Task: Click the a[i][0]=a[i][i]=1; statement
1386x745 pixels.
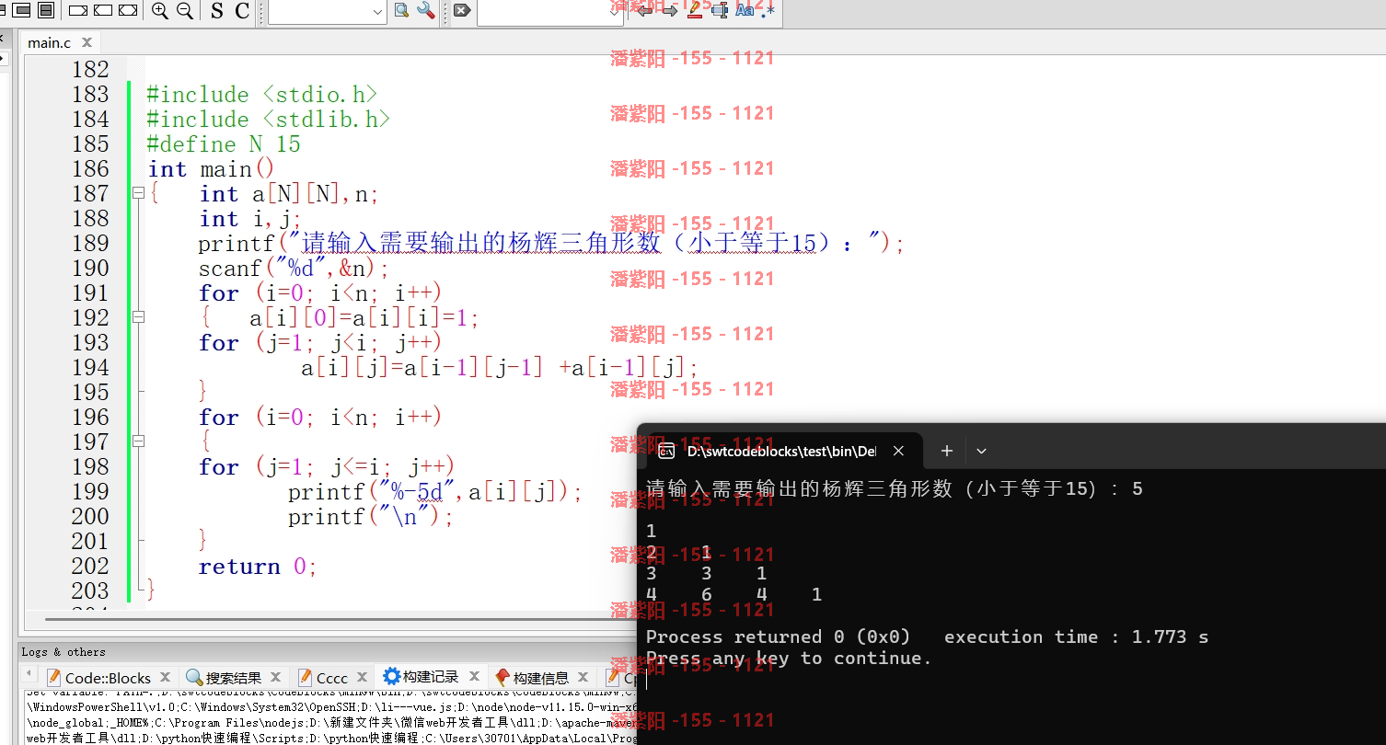Action: [364, 318]
